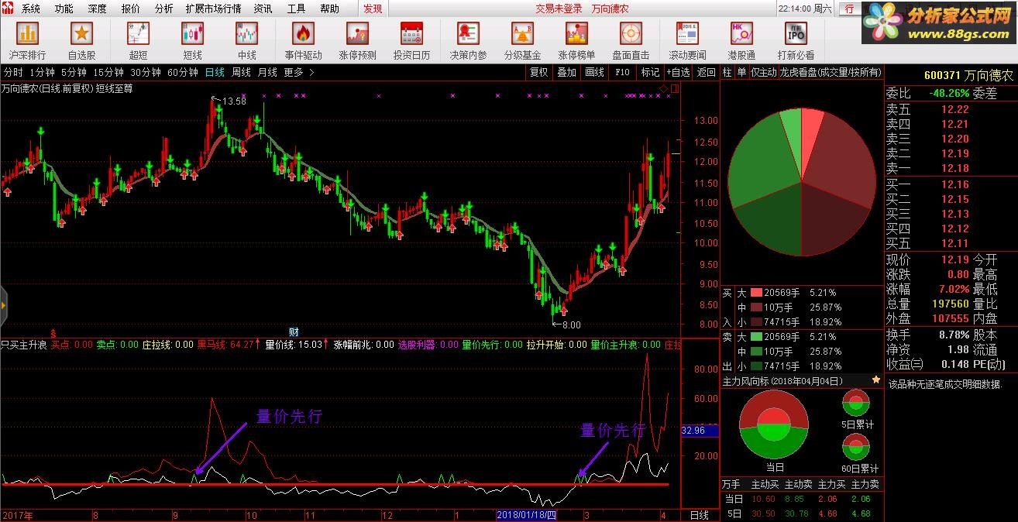The image size is (1018, 522).
Task: Click the 叠加 overlay button
Action: (566, 72)
